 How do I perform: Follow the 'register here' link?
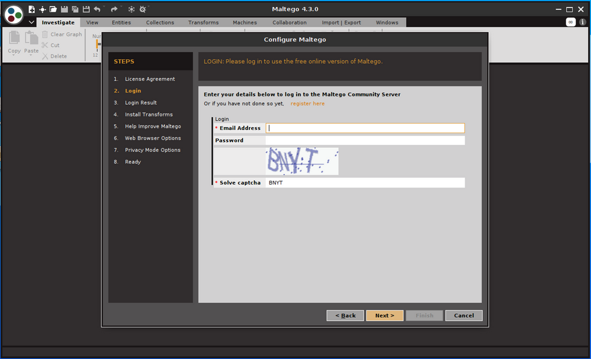pyautogui.click(x=307, y=104)
